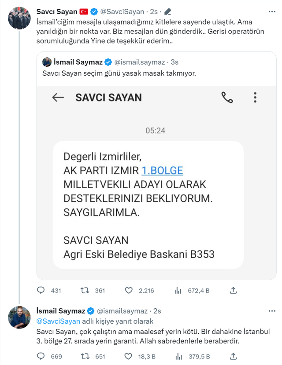Image resolution: width=282 pixels, height=365 pixels.
Task: Click the back arrow in the SAVCI SAYAN conversation
Action: tap(58, 98)
